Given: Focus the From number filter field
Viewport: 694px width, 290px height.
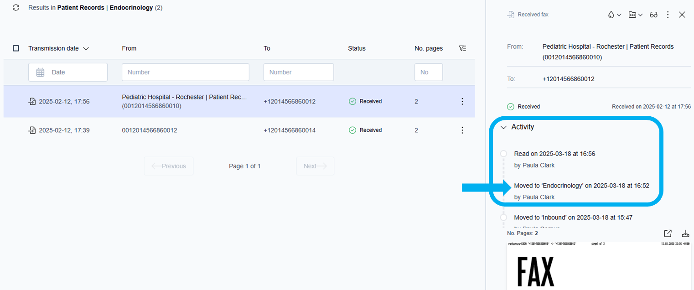Looking at the screenshot, I should click(x=185, y=72).
